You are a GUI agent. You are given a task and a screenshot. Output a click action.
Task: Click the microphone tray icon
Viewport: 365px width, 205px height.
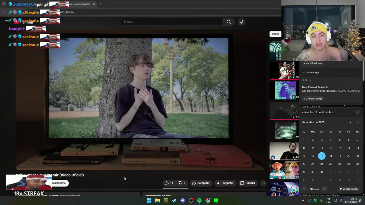click(321, 200)
